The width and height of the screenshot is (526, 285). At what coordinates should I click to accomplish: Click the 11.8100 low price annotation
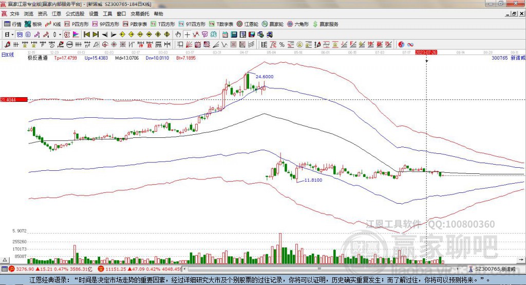[x=313, y=180]
